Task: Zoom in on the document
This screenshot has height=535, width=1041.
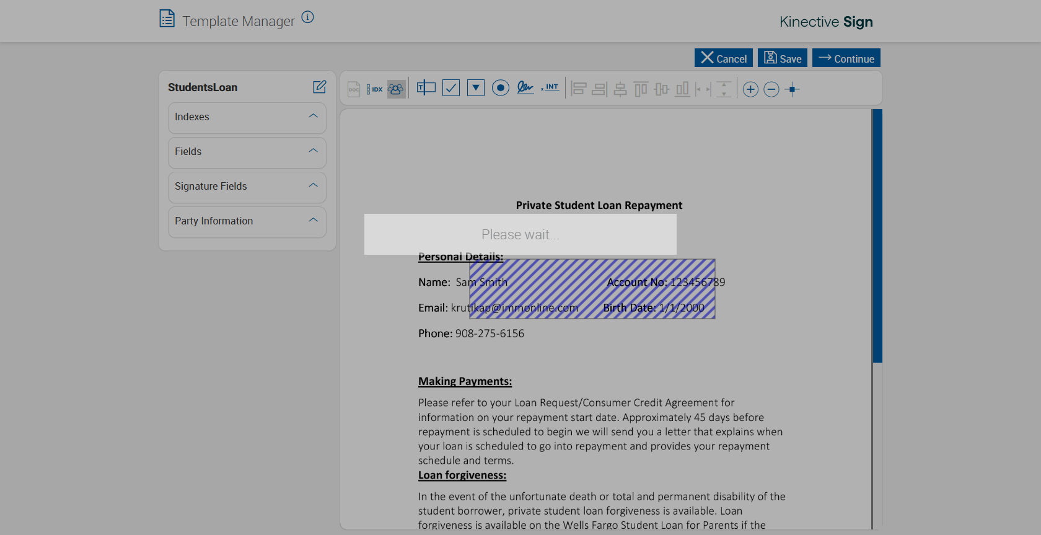Action: 750,89
